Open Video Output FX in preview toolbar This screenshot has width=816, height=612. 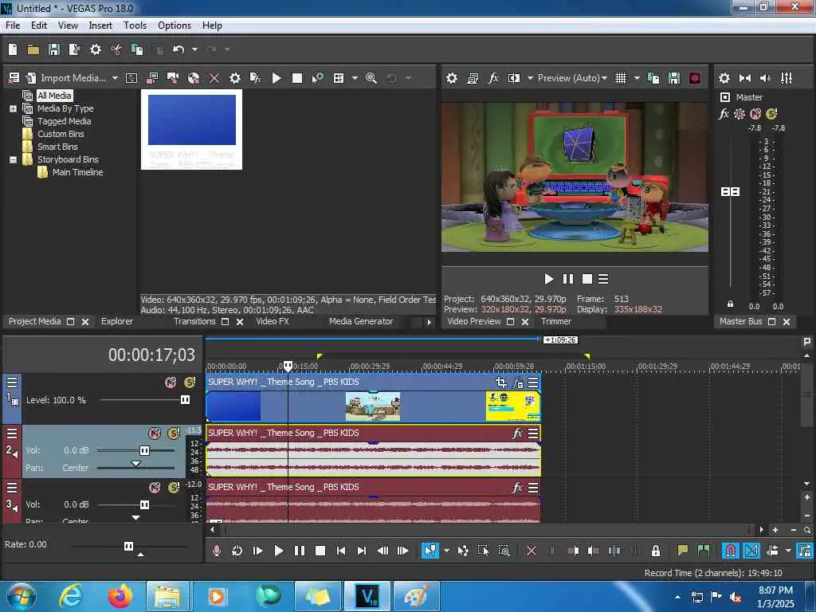pos(492,78)
